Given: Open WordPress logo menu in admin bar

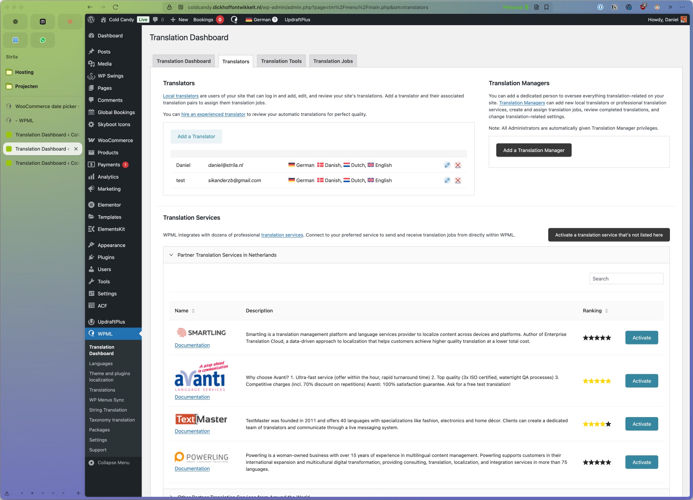Looking at the screenshot, I should pos(91,19).
